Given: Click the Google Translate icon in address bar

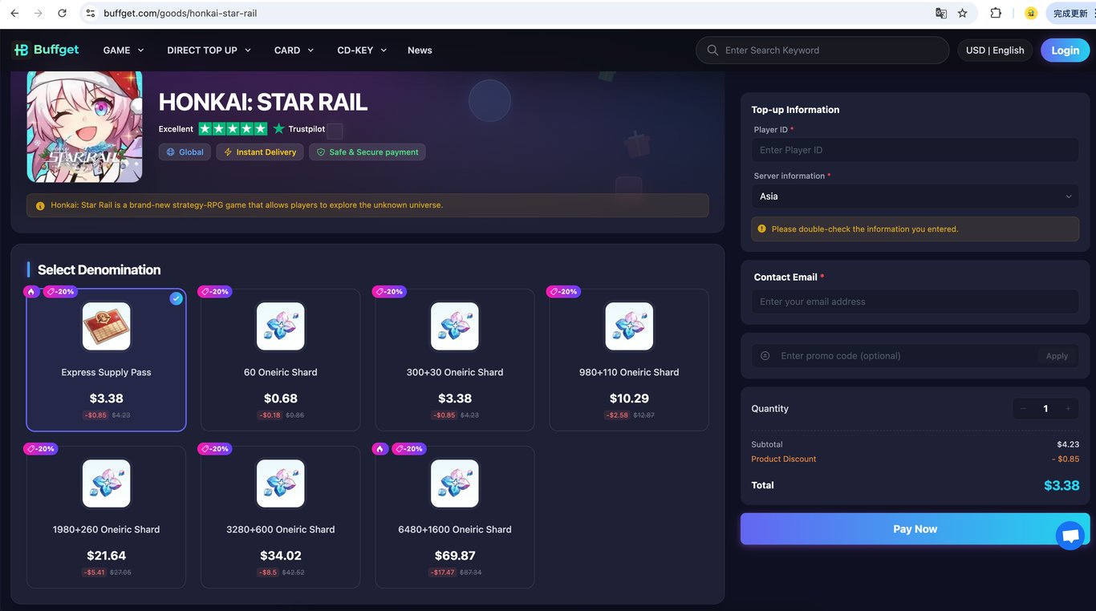Looking at the screenshot, I should click(941, 14).
